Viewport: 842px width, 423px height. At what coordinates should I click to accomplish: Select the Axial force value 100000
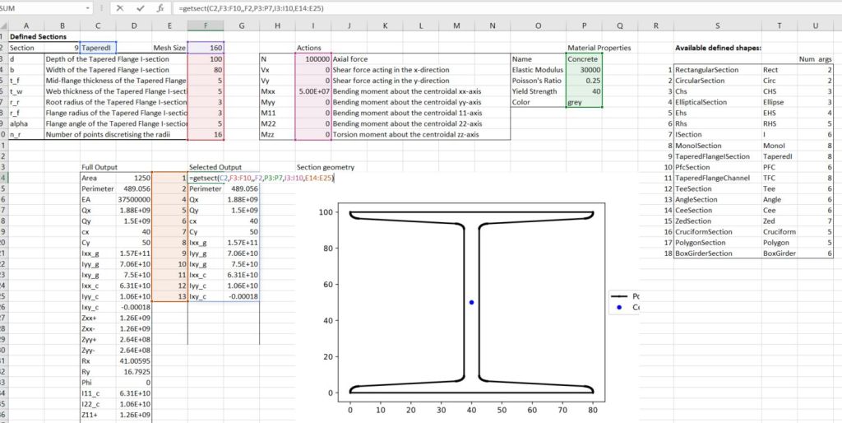click(x=313, y=59)
